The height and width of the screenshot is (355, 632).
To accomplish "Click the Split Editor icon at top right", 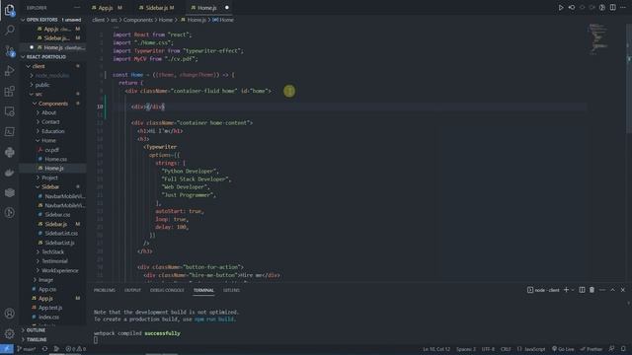I will click(x=612, y=7).
